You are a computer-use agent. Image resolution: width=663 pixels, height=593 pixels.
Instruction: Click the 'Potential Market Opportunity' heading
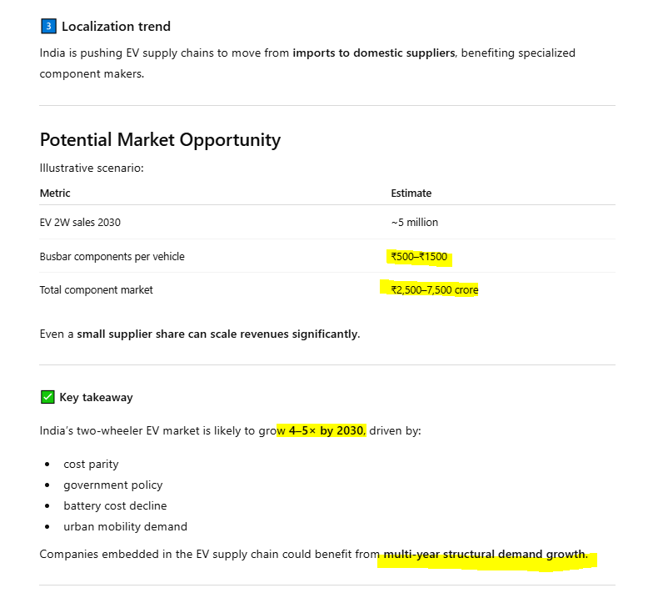pyautogui.click(x=160, y=139)
